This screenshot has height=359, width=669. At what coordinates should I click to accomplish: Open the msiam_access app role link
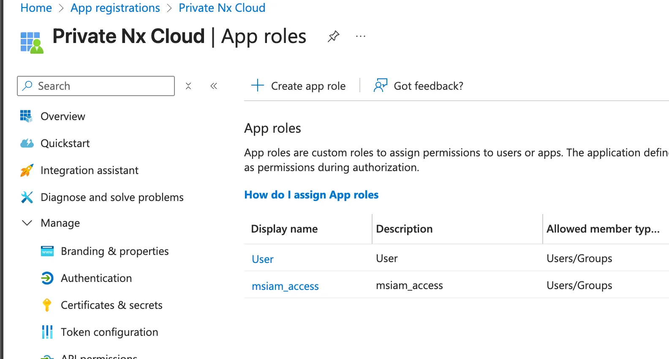(x=285, y=286)
